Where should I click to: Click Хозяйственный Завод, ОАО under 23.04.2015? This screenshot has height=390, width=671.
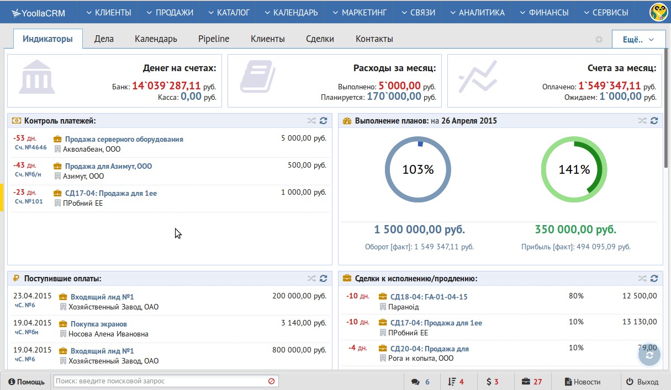113,307
